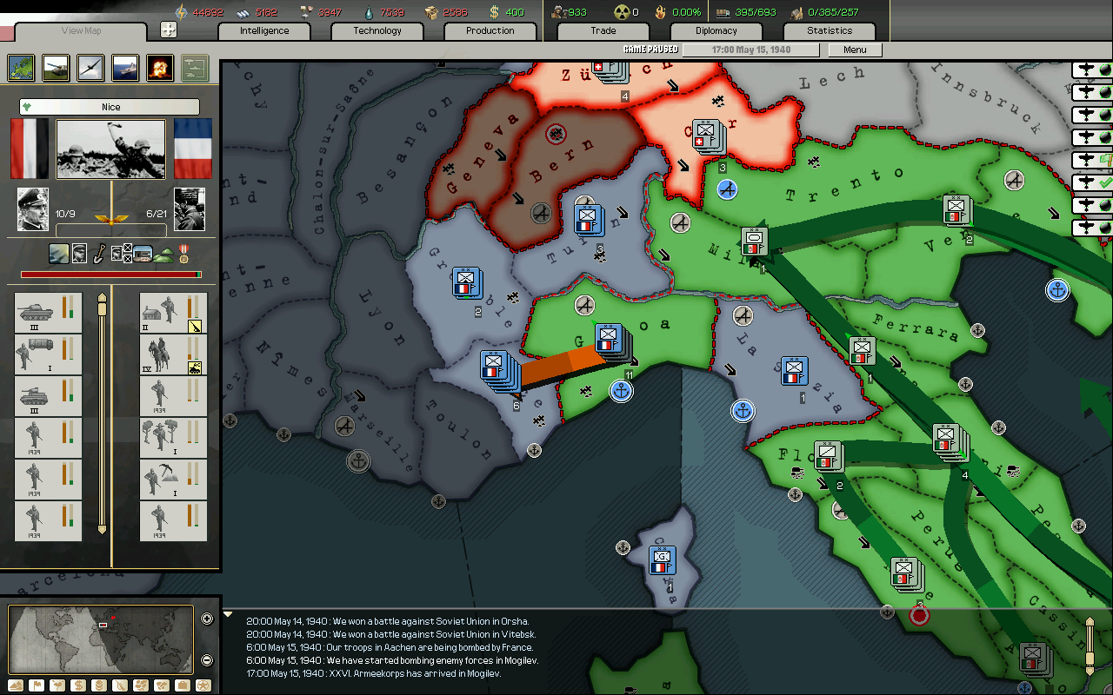Viewport: 1113px width, 695px height.
Task: Click the entrenchment shovel icon
Action: click(x=99, y=254)
